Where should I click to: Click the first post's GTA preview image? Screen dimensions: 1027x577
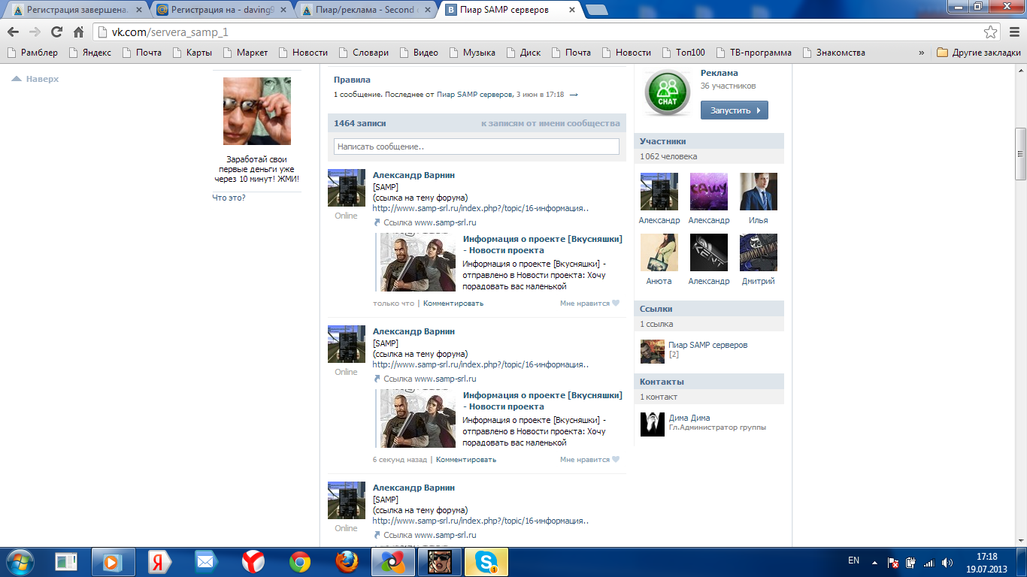[x=418, y=262]
